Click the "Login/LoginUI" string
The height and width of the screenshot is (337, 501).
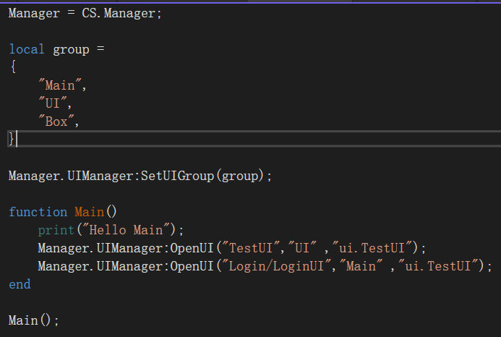click(x=276, y=266)
